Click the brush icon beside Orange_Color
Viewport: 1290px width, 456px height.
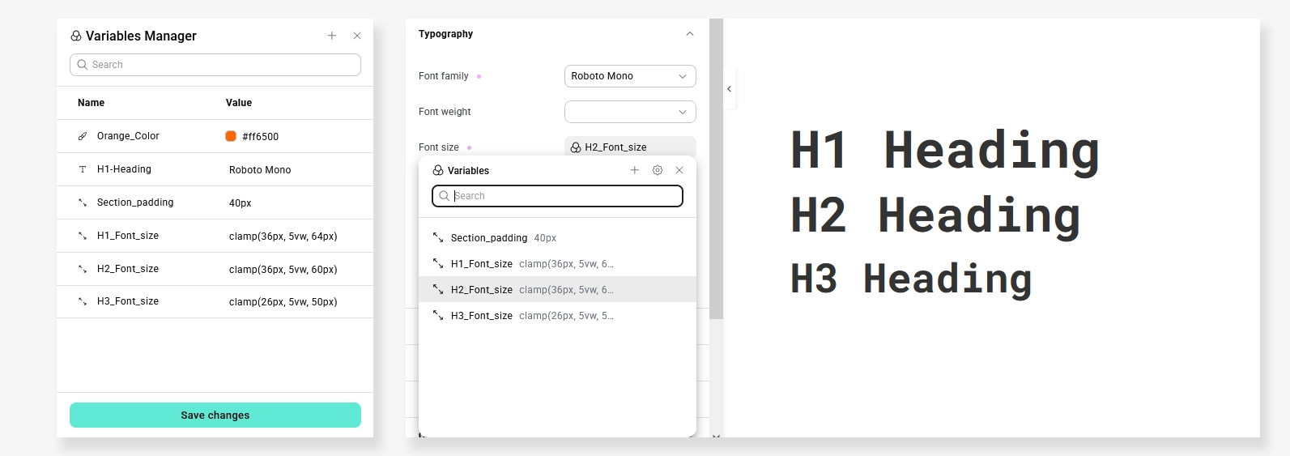point(83,136)
